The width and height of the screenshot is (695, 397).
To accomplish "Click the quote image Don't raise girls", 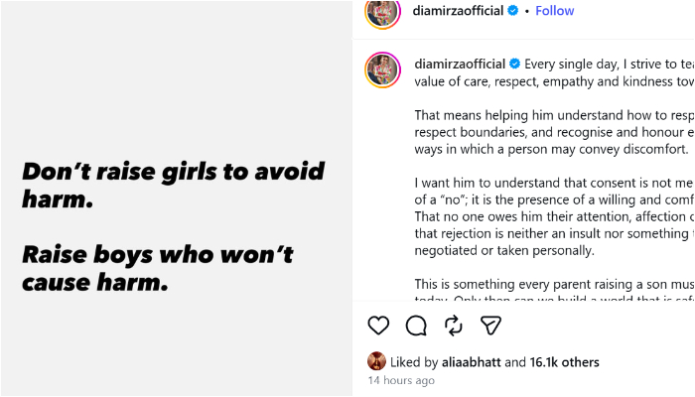I will tap(177, 198).
